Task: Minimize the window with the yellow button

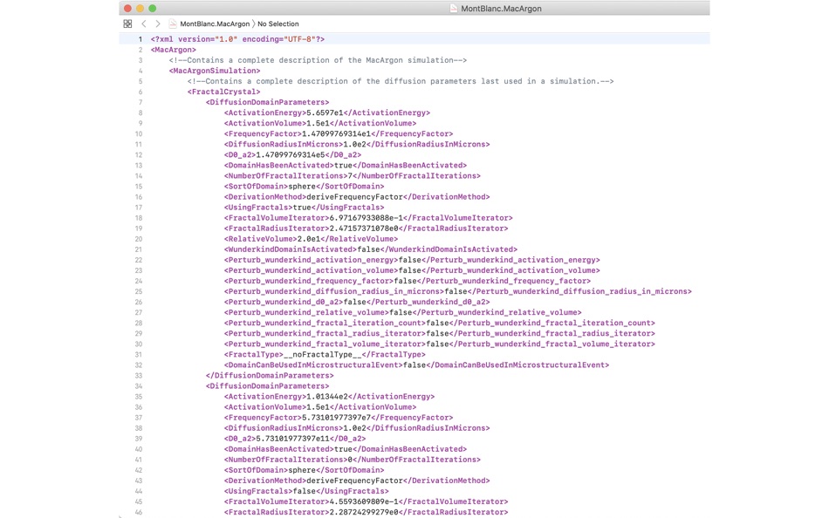Action: (x=140, y=8)
